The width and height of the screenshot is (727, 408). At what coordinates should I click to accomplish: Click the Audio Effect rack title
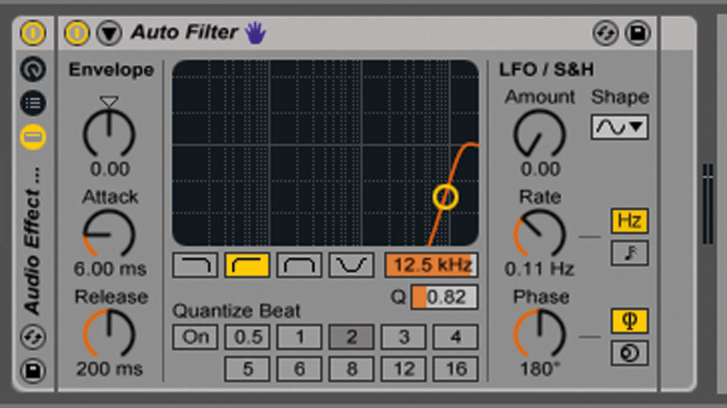click(x=33, y=242)
